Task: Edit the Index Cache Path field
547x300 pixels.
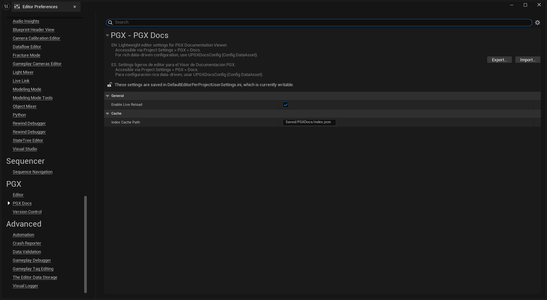Action: click(309, 122)
